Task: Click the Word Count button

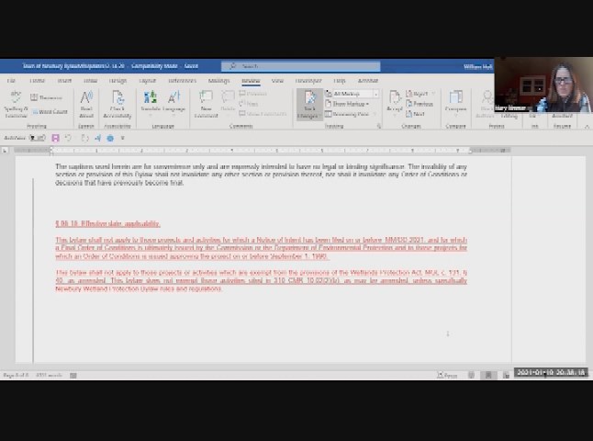Action: tap(51, 111)
